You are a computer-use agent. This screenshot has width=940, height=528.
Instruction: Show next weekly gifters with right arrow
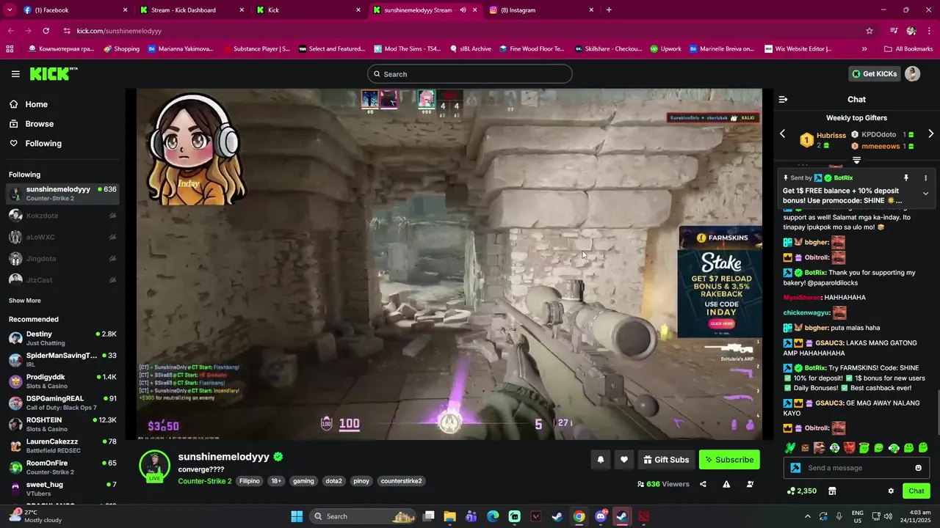930,133
